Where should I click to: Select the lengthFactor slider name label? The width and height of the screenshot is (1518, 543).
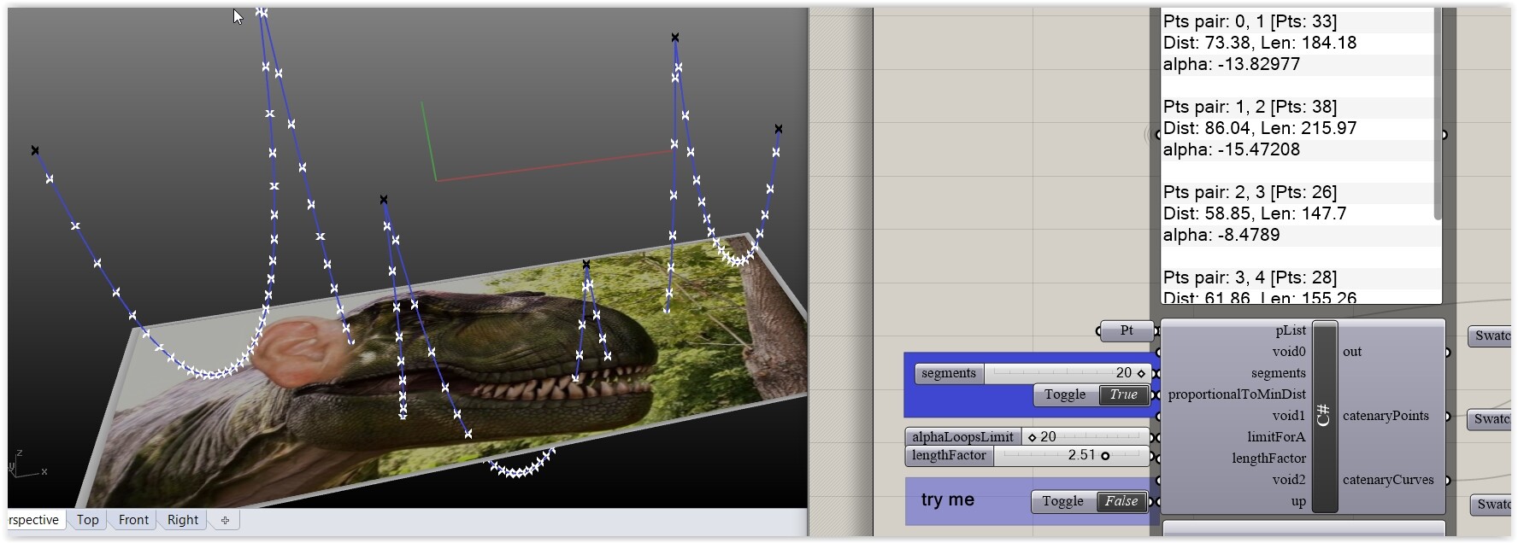949,456
